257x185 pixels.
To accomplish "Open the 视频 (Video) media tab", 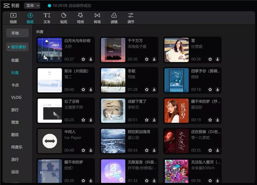I will [x=13, y=18].
